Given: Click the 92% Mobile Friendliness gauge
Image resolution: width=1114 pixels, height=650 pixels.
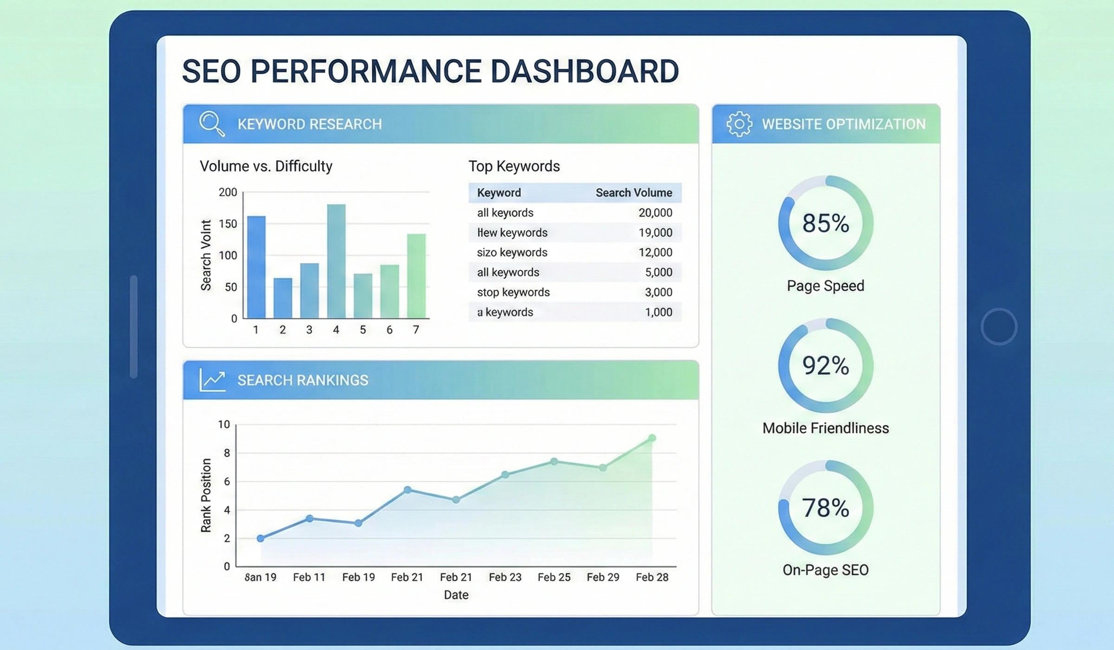Looking at the screenshot, I should click(825, 365).
